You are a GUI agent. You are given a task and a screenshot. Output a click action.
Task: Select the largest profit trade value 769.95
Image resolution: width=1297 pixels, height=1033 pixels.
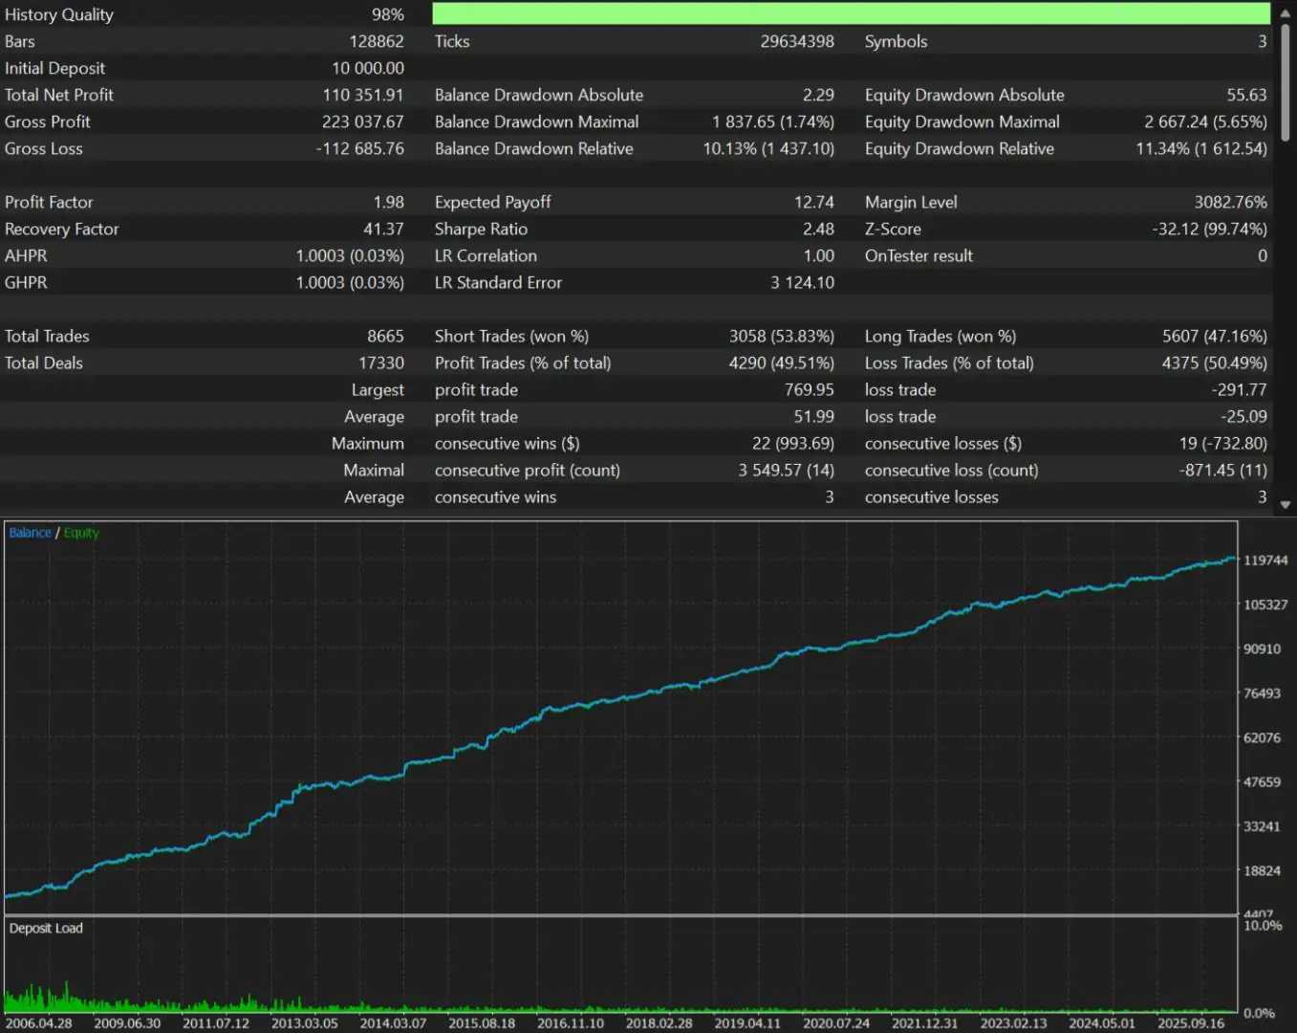[810, 389]
